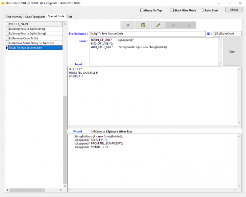Select profile Ex.String Row to Sql In String
Screen dimensions: 246x197
coord(35,29)
